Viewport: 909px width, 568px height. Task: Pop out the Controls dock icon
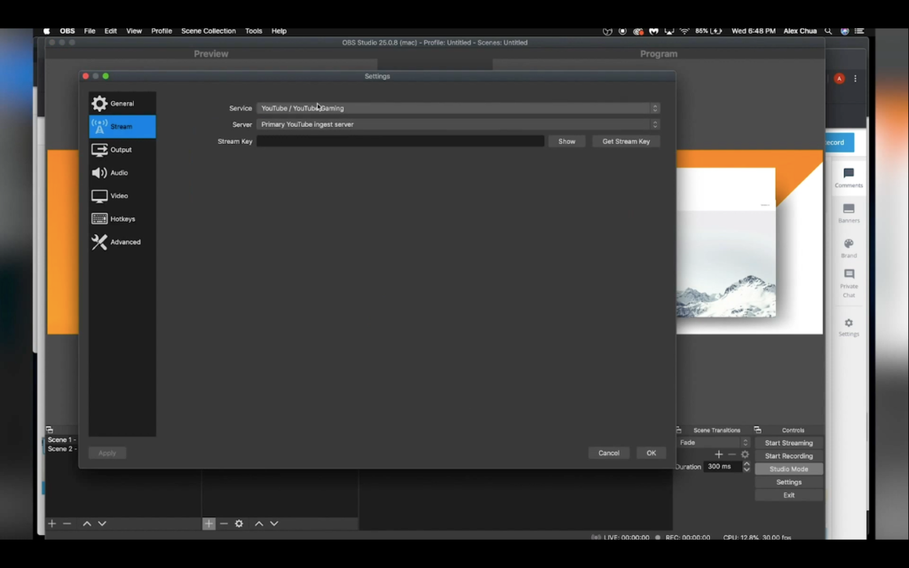coord(758,430)
